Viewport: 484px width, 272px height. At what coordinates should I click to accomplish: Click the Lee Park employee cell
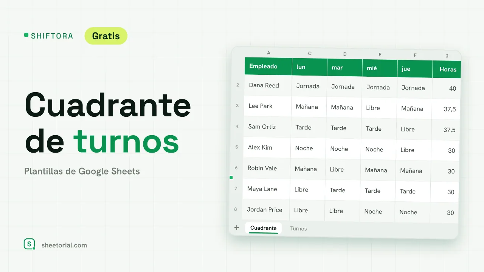click(x=267, y=106)
